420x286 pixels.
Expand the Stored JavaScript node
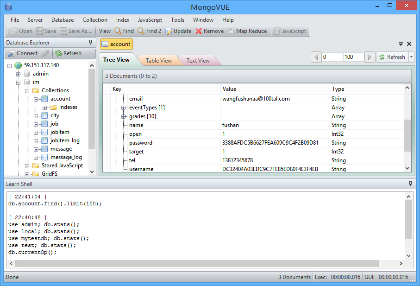point(27,166)
